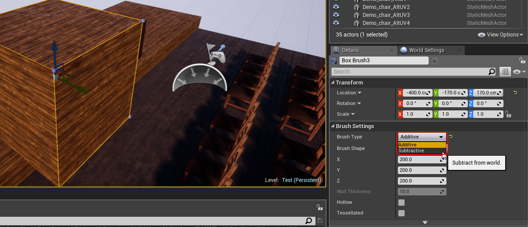The image size is (528, 227).
Task: Enable the Tessellated checkbox
Action: tap(401, 213)
